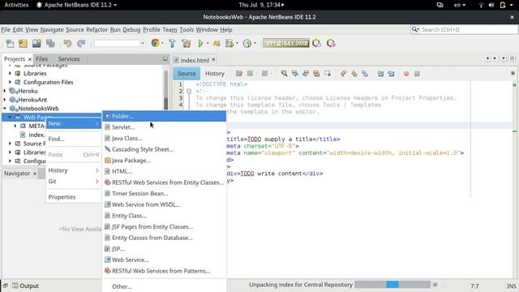Click the RESTful Web Services from Patterns icon
This screenshot has height=292, width=519.
coord(107,271)
